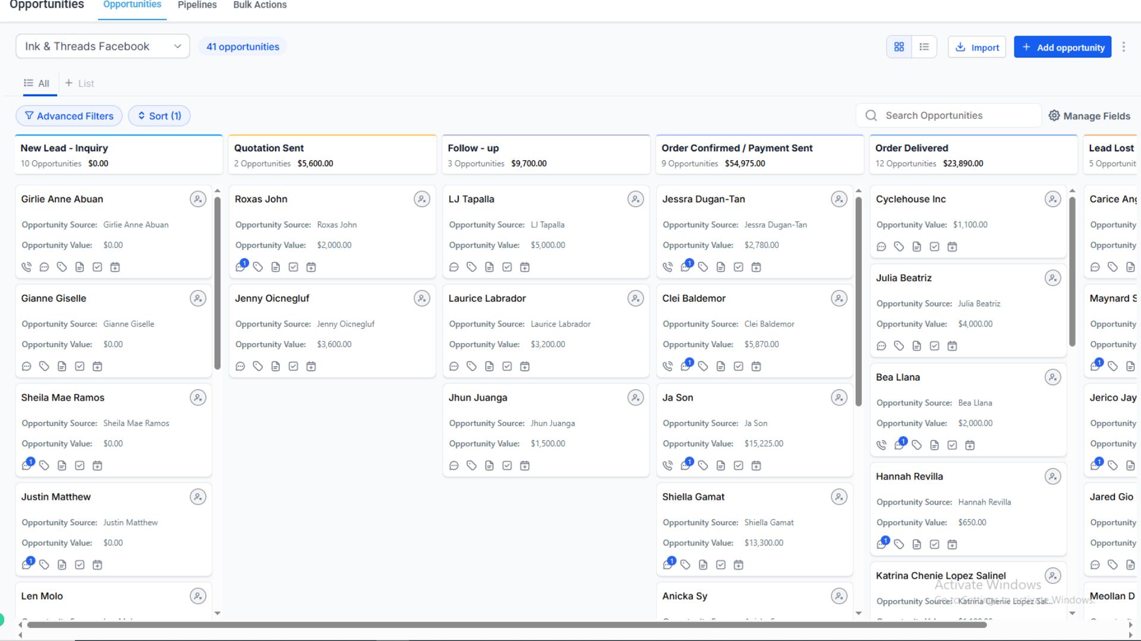This screenshot has height=641, width=1141.
Task: Open the tasks checkbox icon on Gianne Giselle card
Action: tap(80, 366)
